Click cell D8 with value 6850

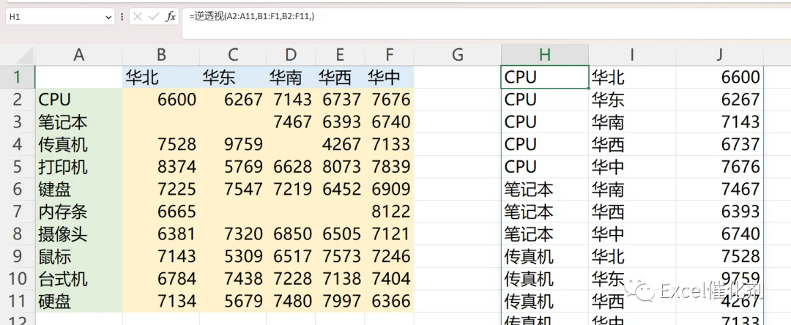click(291, 234)
